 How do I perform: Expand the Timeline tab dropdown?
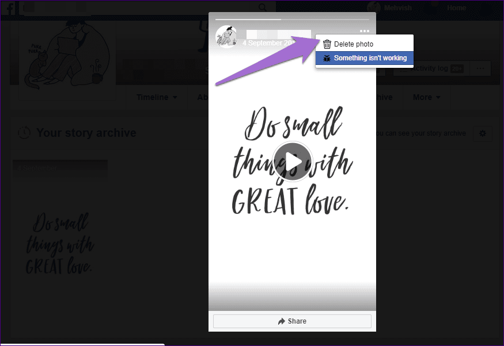tap(157, 97)
